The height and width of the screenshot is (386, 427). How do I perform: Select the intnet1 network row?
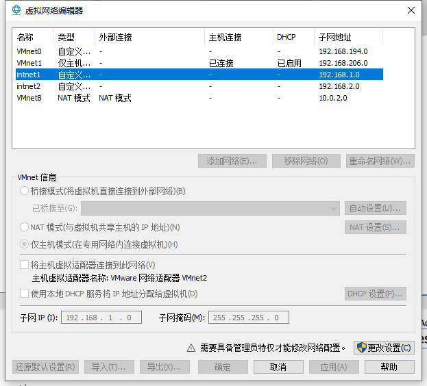click(x=199, y=75)
